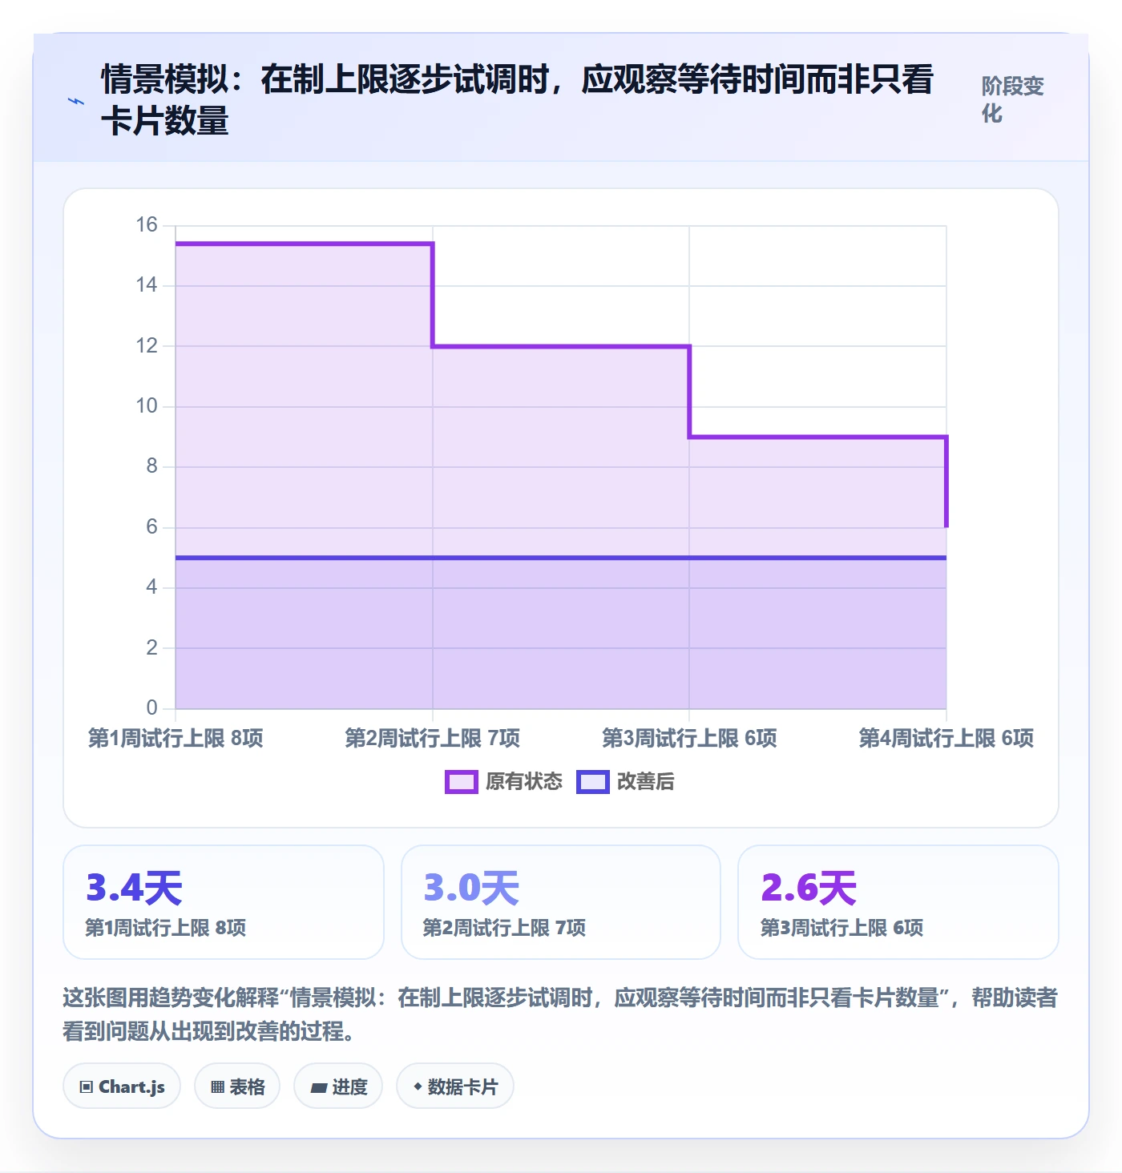Click the grid icon in 表格 tag

click(x=217, y=1087)
